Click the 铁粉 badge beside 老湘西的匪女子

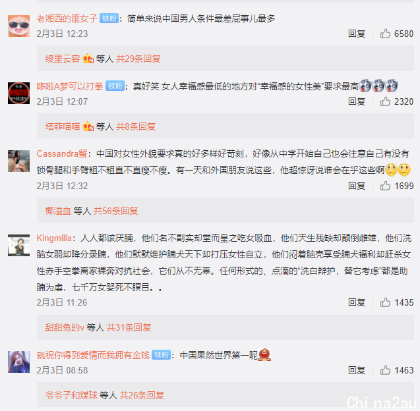point(109,18)
